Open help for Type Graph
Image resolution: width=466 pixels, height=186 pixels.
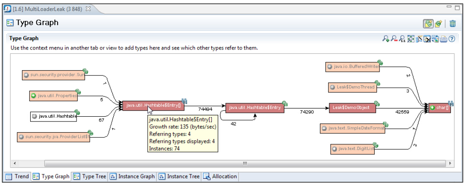[452, 39]
